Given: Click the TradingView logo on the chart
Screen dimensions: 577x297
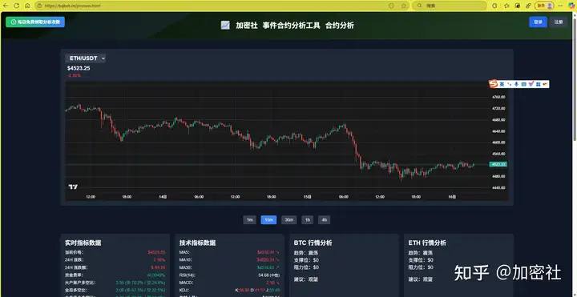Looking at the screenshot, I should (73, 187).
